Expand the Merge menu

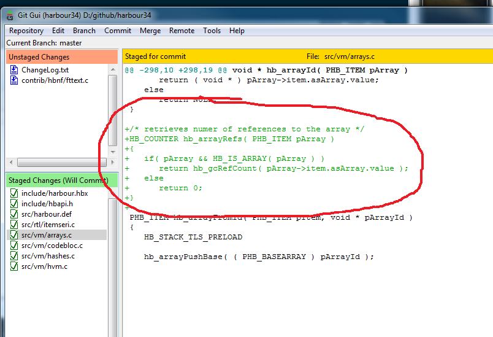(x=150, y=31)
